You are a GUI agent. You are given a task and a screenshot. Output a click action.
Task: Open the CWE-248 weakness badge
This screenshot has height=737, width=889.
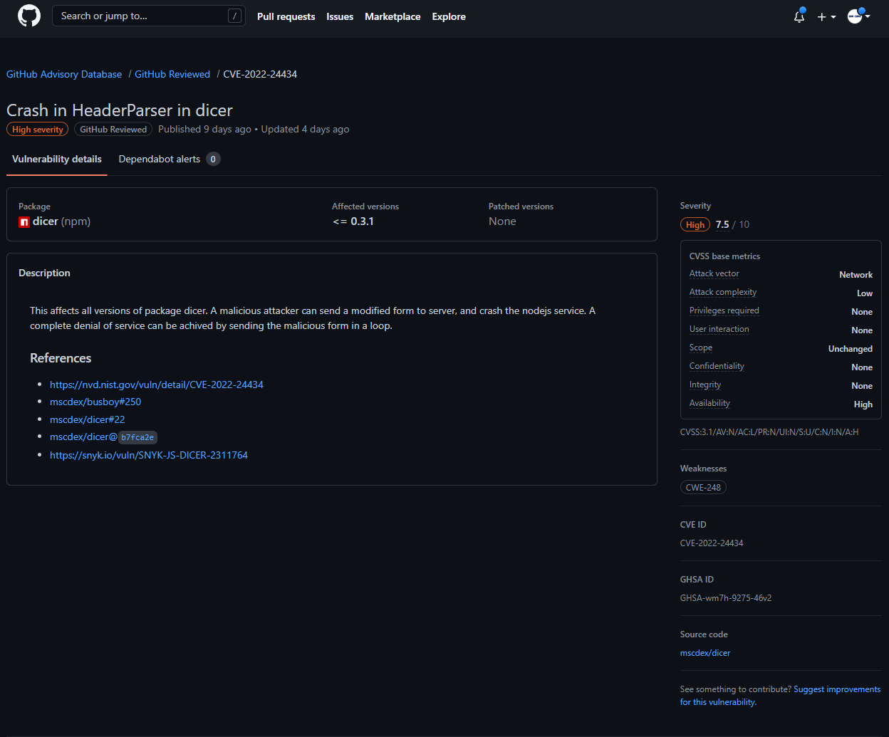coord(703,488)
